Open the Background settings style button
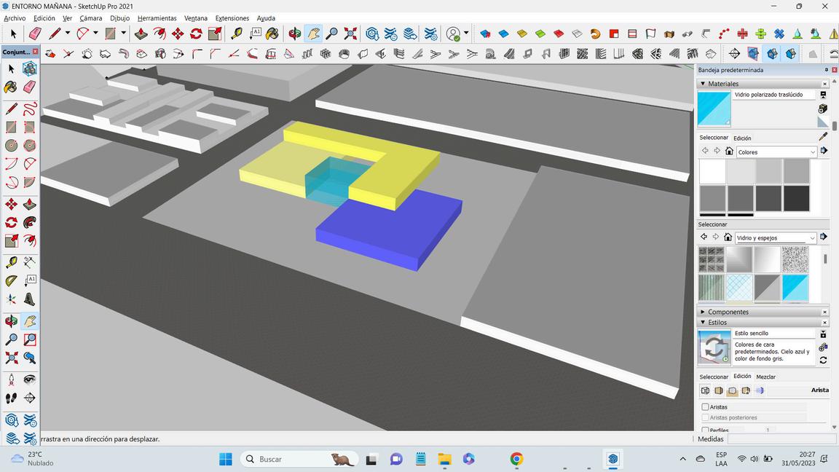The image size is (839, 472). pos(732,390)
